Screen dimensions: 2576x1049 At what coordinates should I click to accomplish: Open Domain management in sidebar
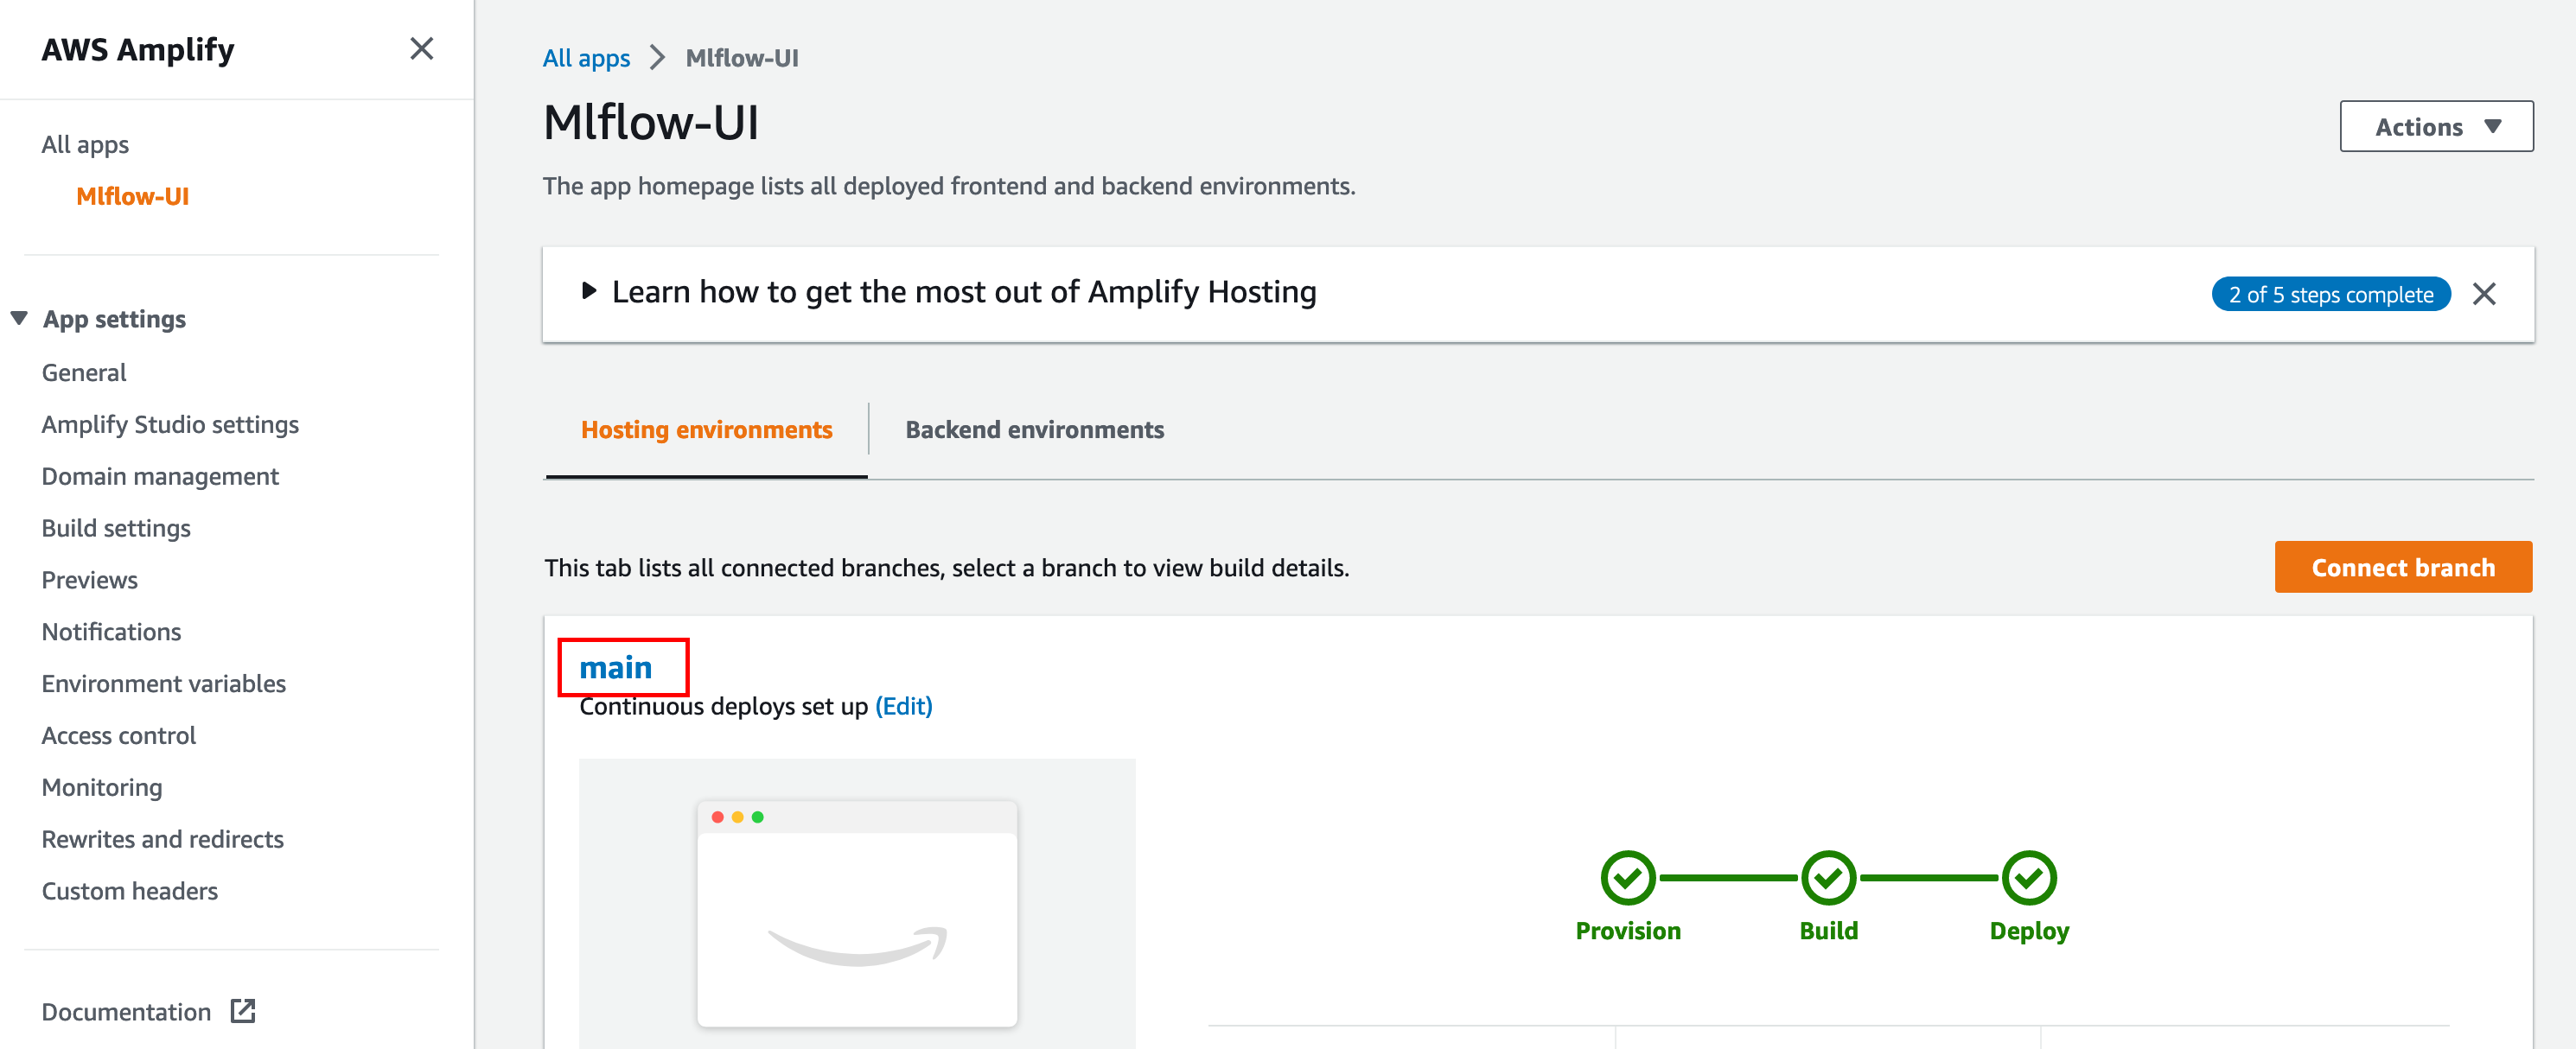click(x=160, y=476)
